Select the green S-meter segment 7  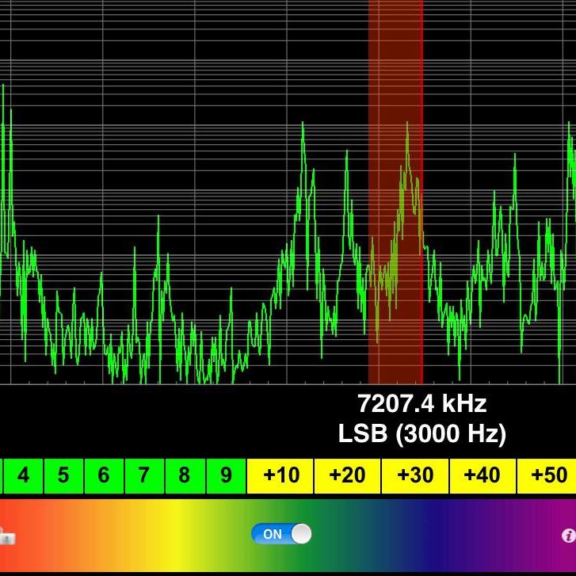[144, 475]
